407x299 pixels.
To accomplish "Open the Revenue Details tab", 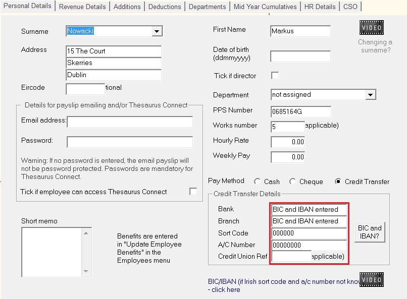I will pos(82,7).
